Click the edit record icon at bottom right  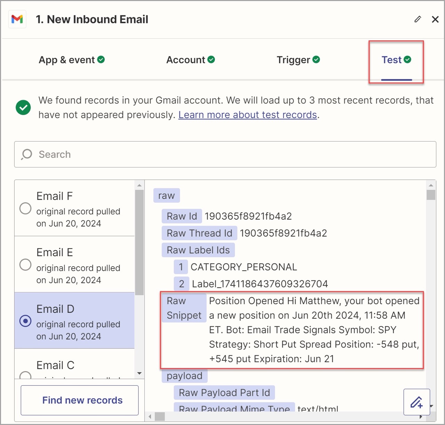pyautogui.click(x=416, y=402)
